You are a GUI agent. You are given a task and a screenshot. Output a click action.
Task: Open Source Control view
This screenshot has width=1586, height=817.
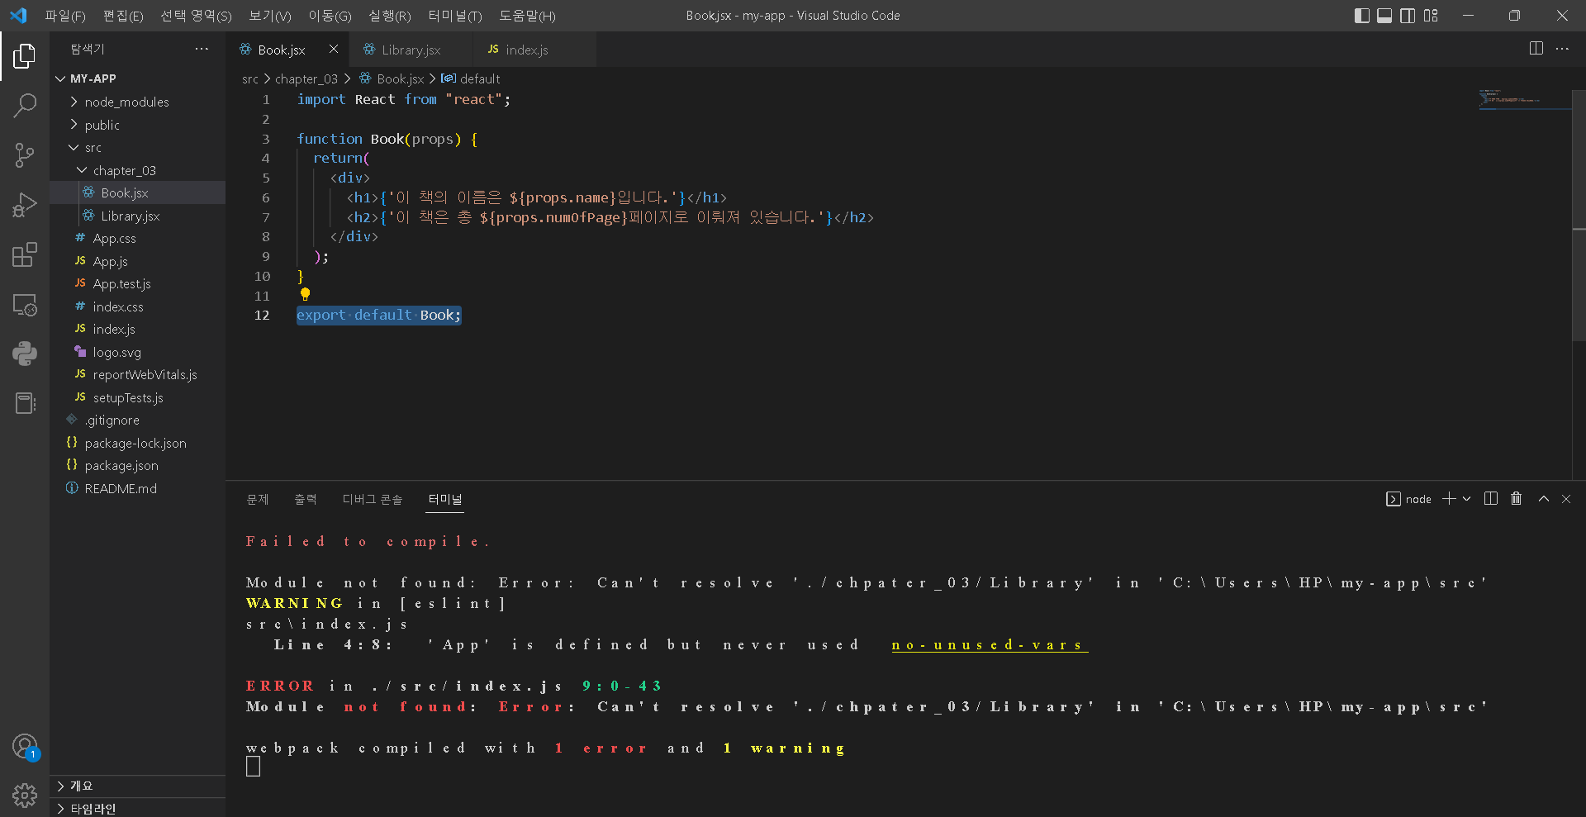click(x=25, y=154)
